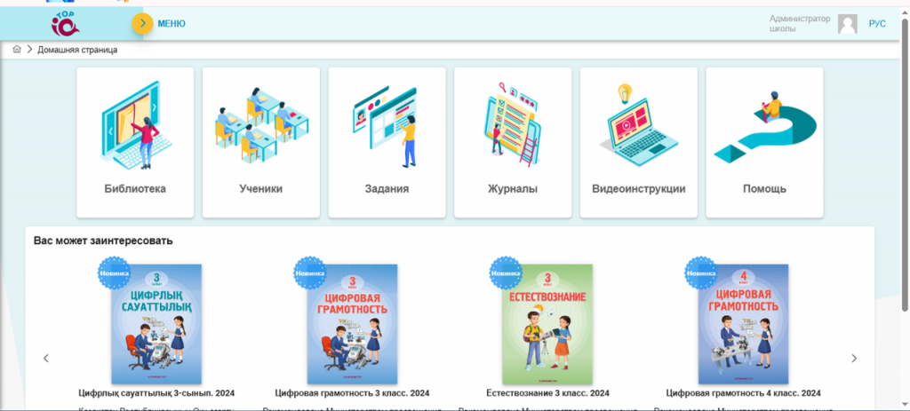Open Естествознание 3 класс. 2024 title link
This screenshot has height=411, width=910.
(x=547, y=392)
